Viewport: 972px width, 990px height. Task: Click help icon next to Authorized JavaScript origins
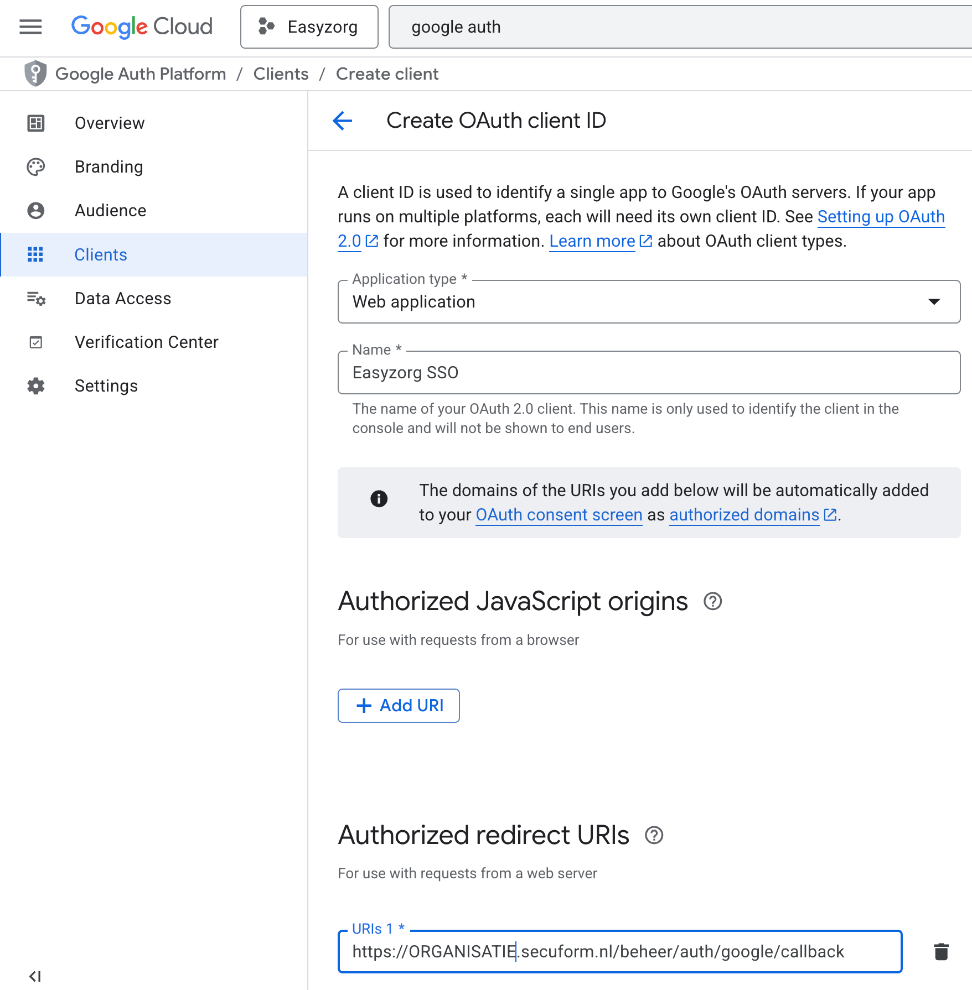click(712, 601)
